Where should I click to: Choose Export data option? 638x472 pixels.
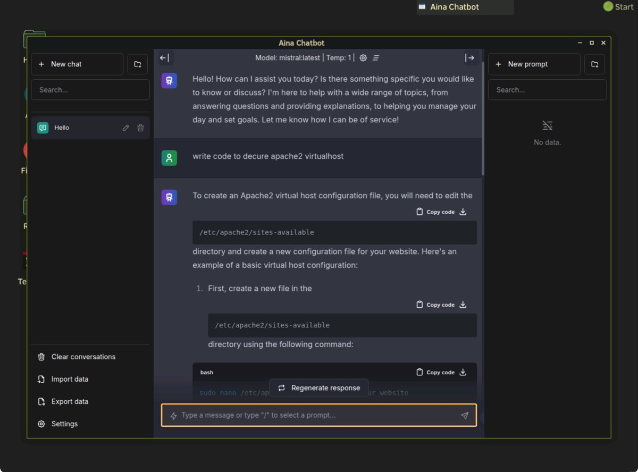coord(70,401)
